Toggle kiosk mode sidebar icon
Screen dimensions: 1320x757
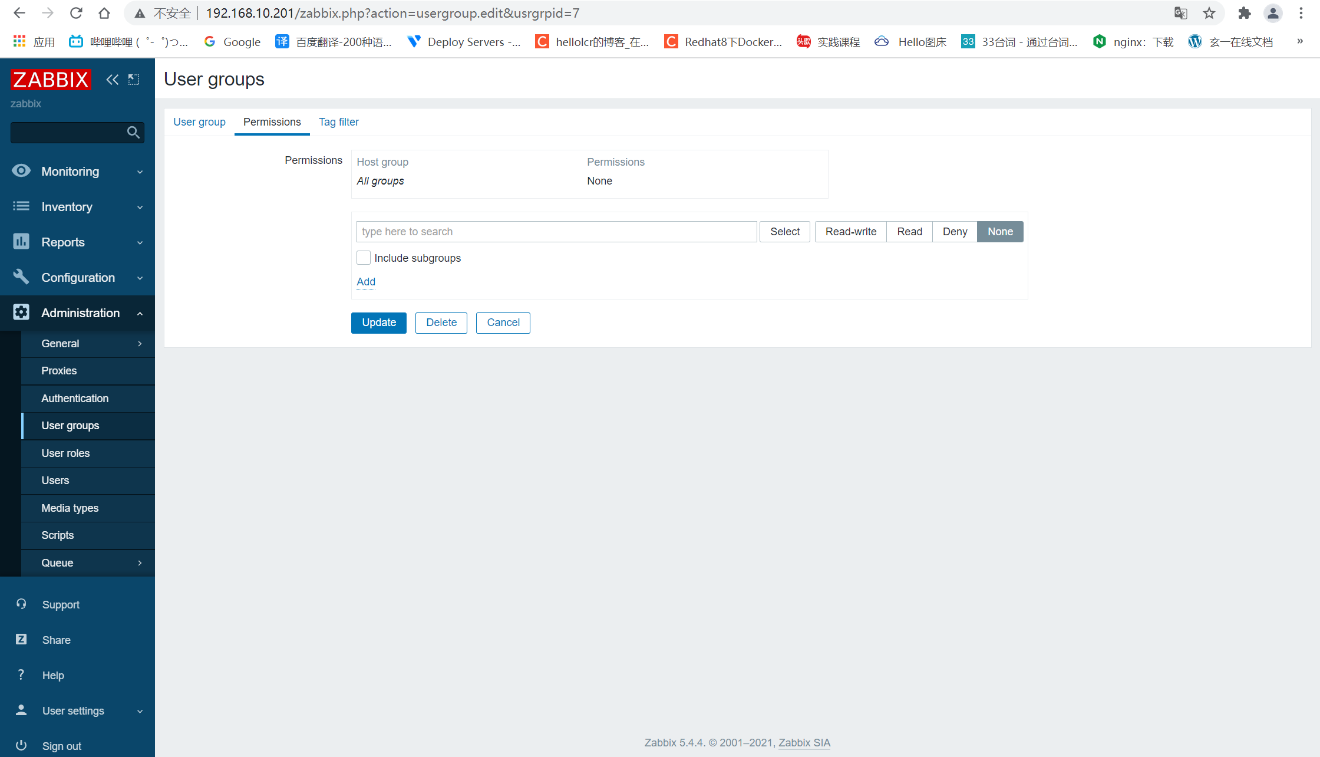point(134,80)
